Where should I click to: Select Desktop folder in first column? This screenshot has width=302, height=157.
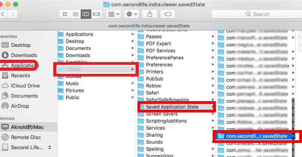click(96, 41)
